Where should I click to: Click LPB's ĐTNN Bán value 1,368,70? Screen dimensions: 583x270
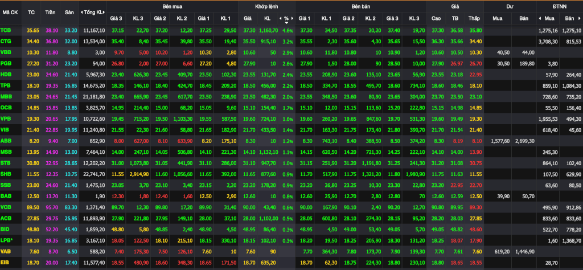[572, 240]
